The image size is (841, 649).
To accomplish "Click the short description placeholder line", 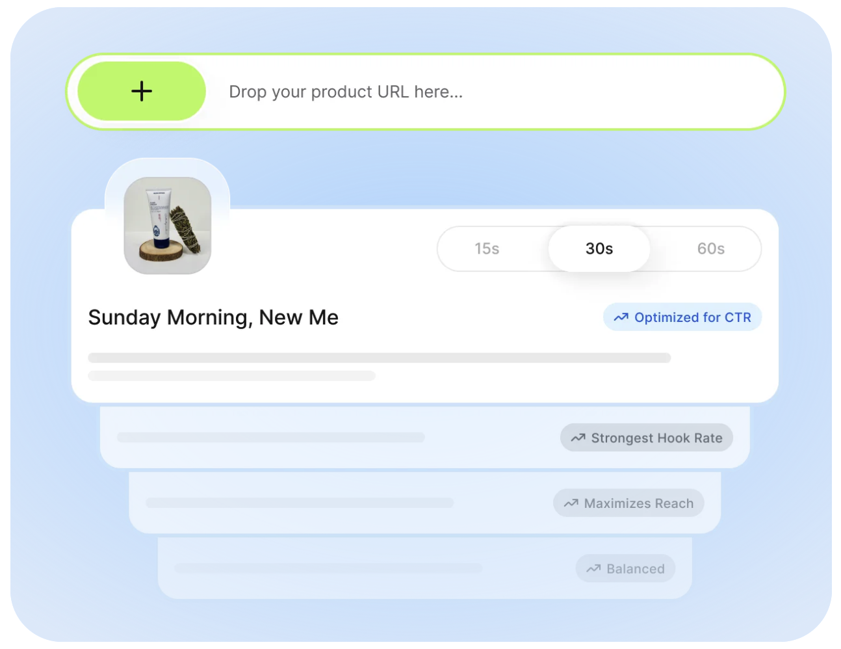I will [x=231, y=376].
